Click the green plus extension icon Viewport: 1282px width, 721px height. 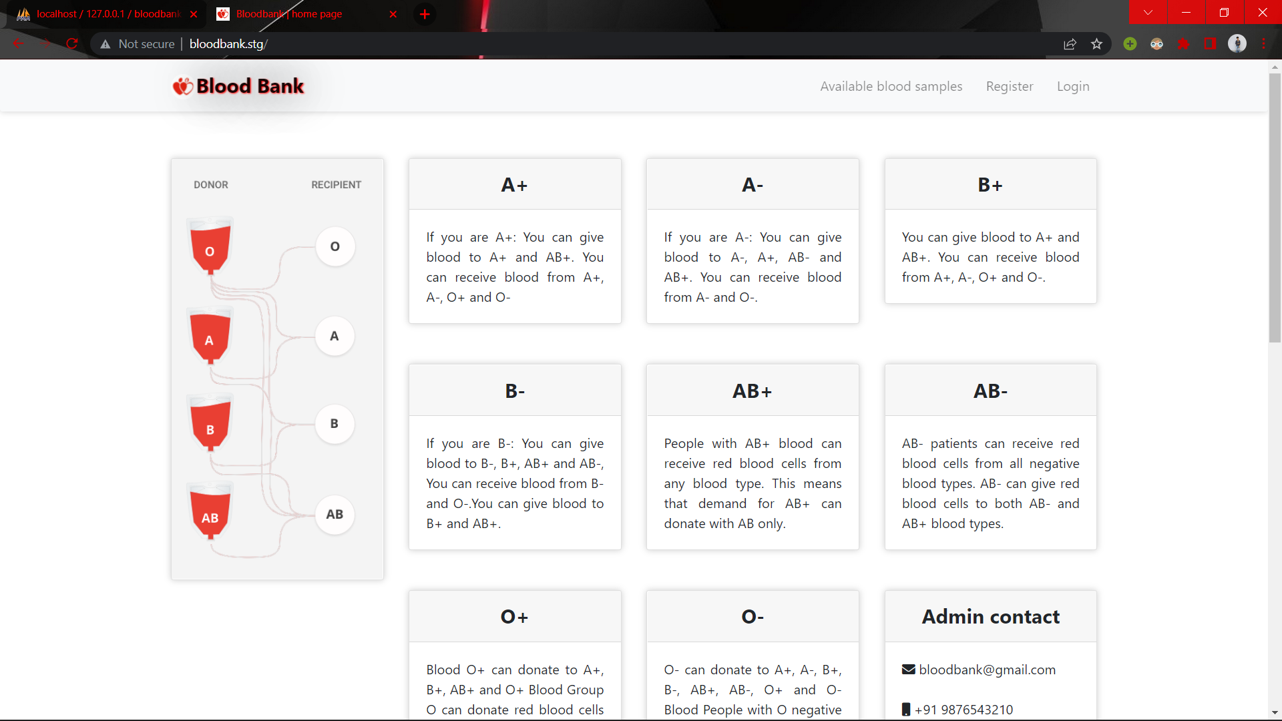tap(1130, 44)
